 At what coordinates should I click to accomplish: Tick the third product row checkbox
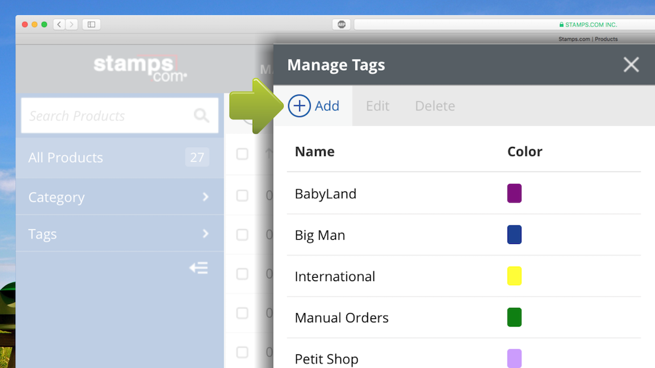(x=242, y=235)
